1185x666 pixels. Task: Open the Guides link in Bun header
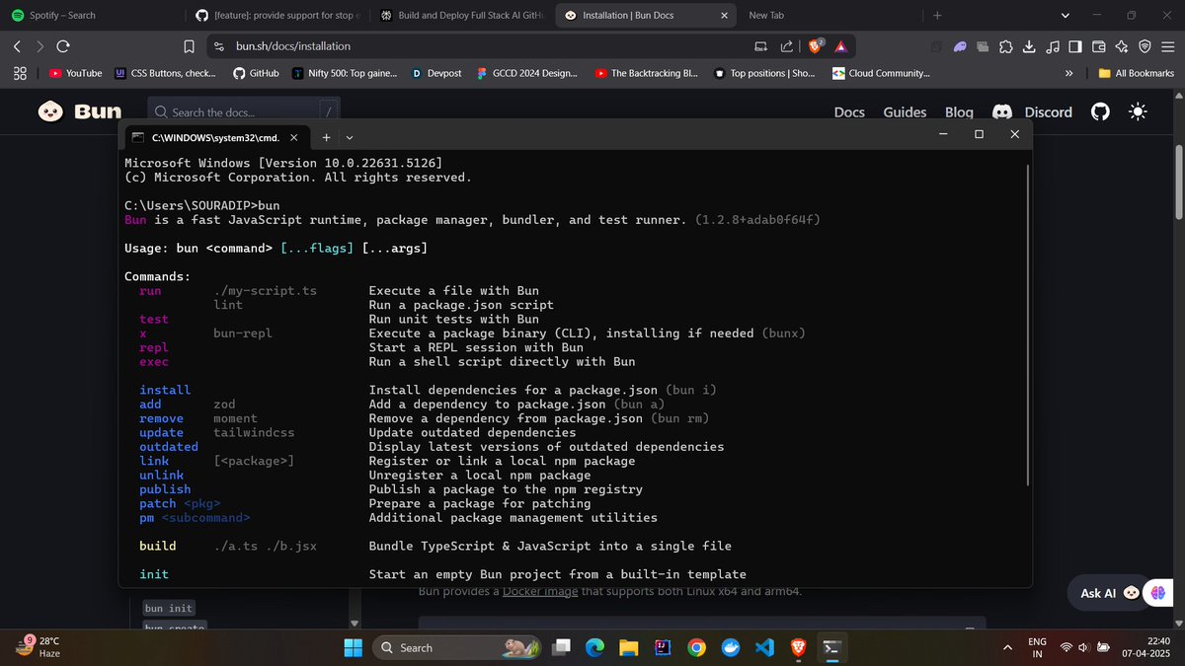(905, 111)
